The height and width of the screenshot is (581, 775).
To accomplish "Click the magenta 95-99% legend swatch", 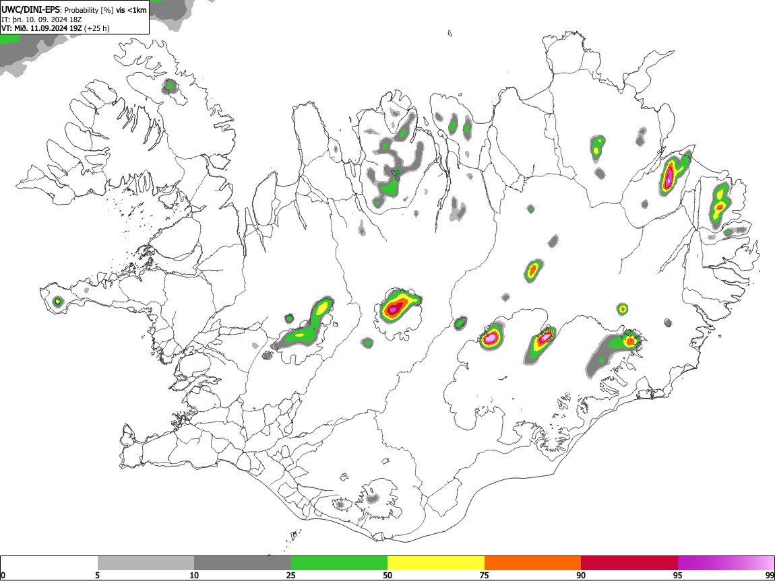I will click(726, 563).
